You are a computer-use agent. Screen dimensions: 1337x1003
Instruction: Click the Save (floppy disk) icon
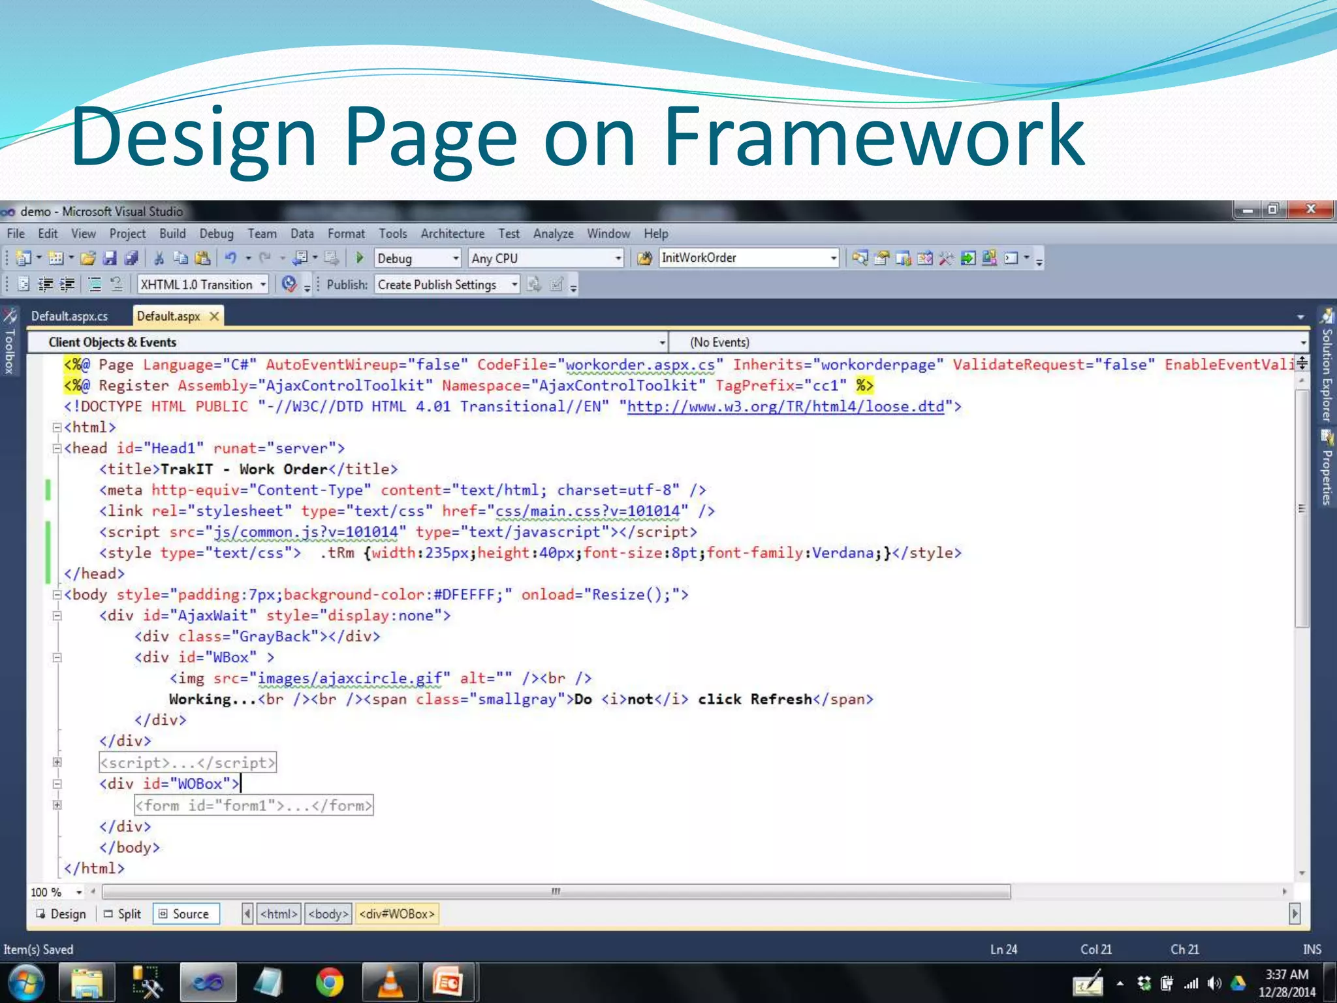[x=110, y=259]
